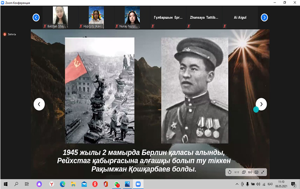Click muted mic icon under Ai Aigul
The height and width of the screenshot is (189, 300).
(x=225, y=26)
